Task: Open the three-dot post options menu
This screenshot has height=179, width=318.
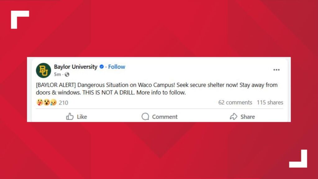Action: pos(276,70)
